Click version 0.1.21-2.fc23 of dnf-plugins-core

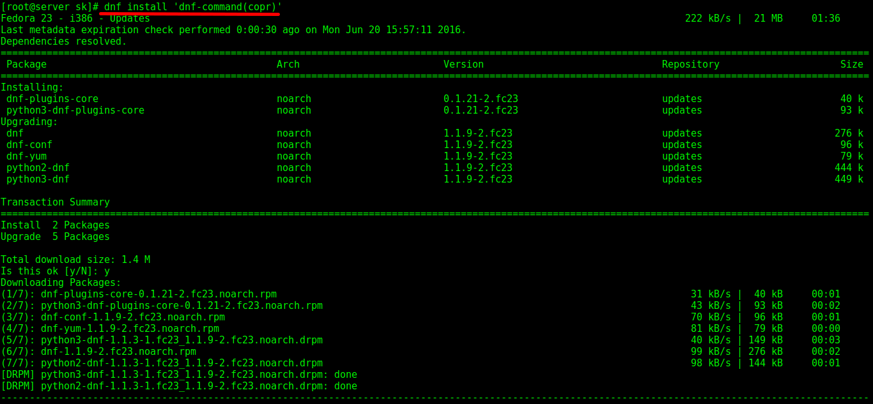coord(481,99)
